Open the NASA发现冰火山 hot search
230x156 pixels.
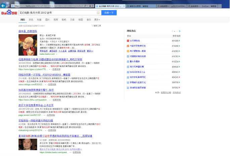[137, 72]
